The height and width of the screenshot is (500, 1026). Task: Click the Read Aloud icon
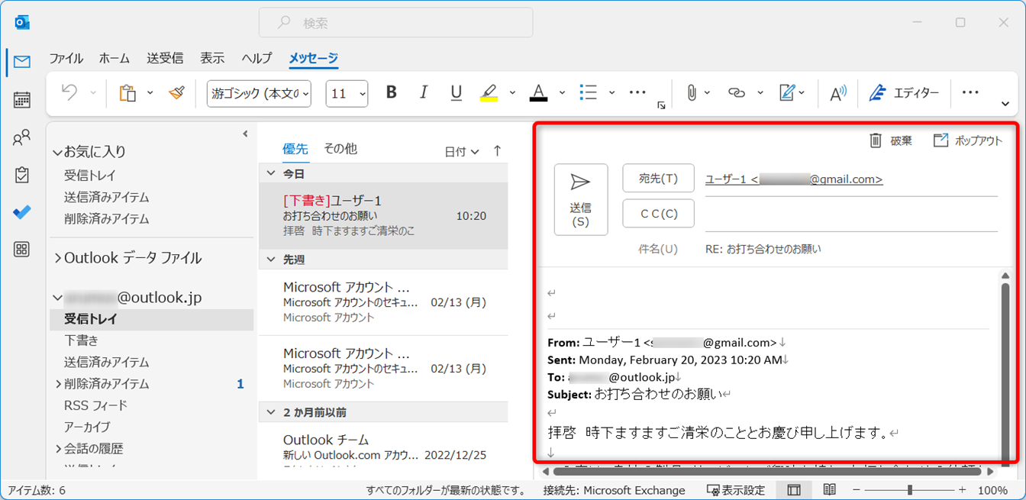point(838,93)
